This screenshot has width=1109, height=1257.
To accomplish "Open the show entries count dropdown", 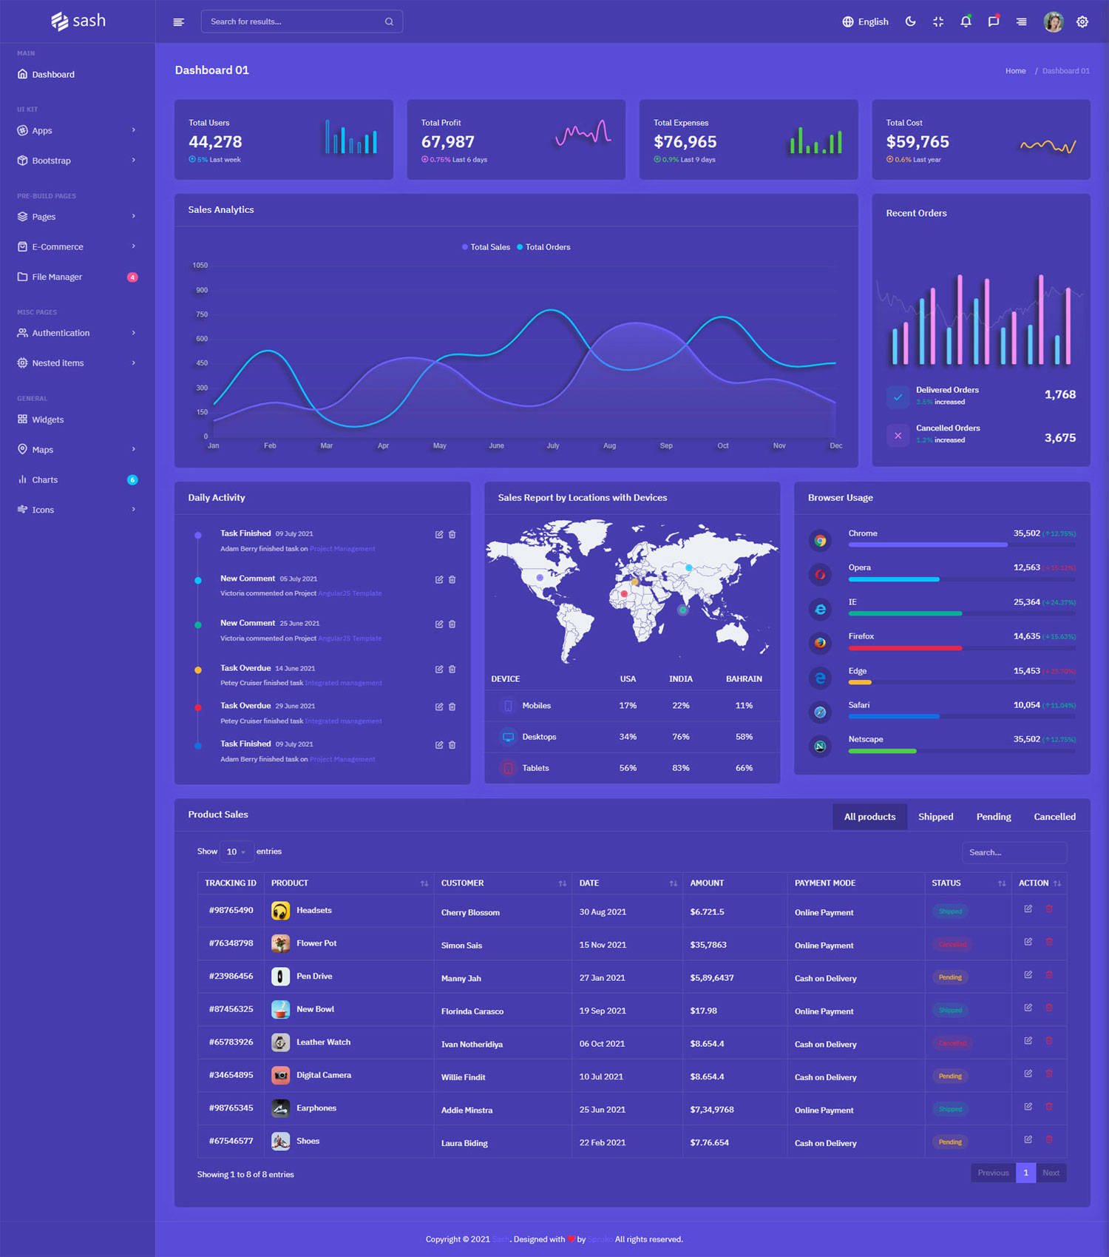I will (x=237, y=852).
